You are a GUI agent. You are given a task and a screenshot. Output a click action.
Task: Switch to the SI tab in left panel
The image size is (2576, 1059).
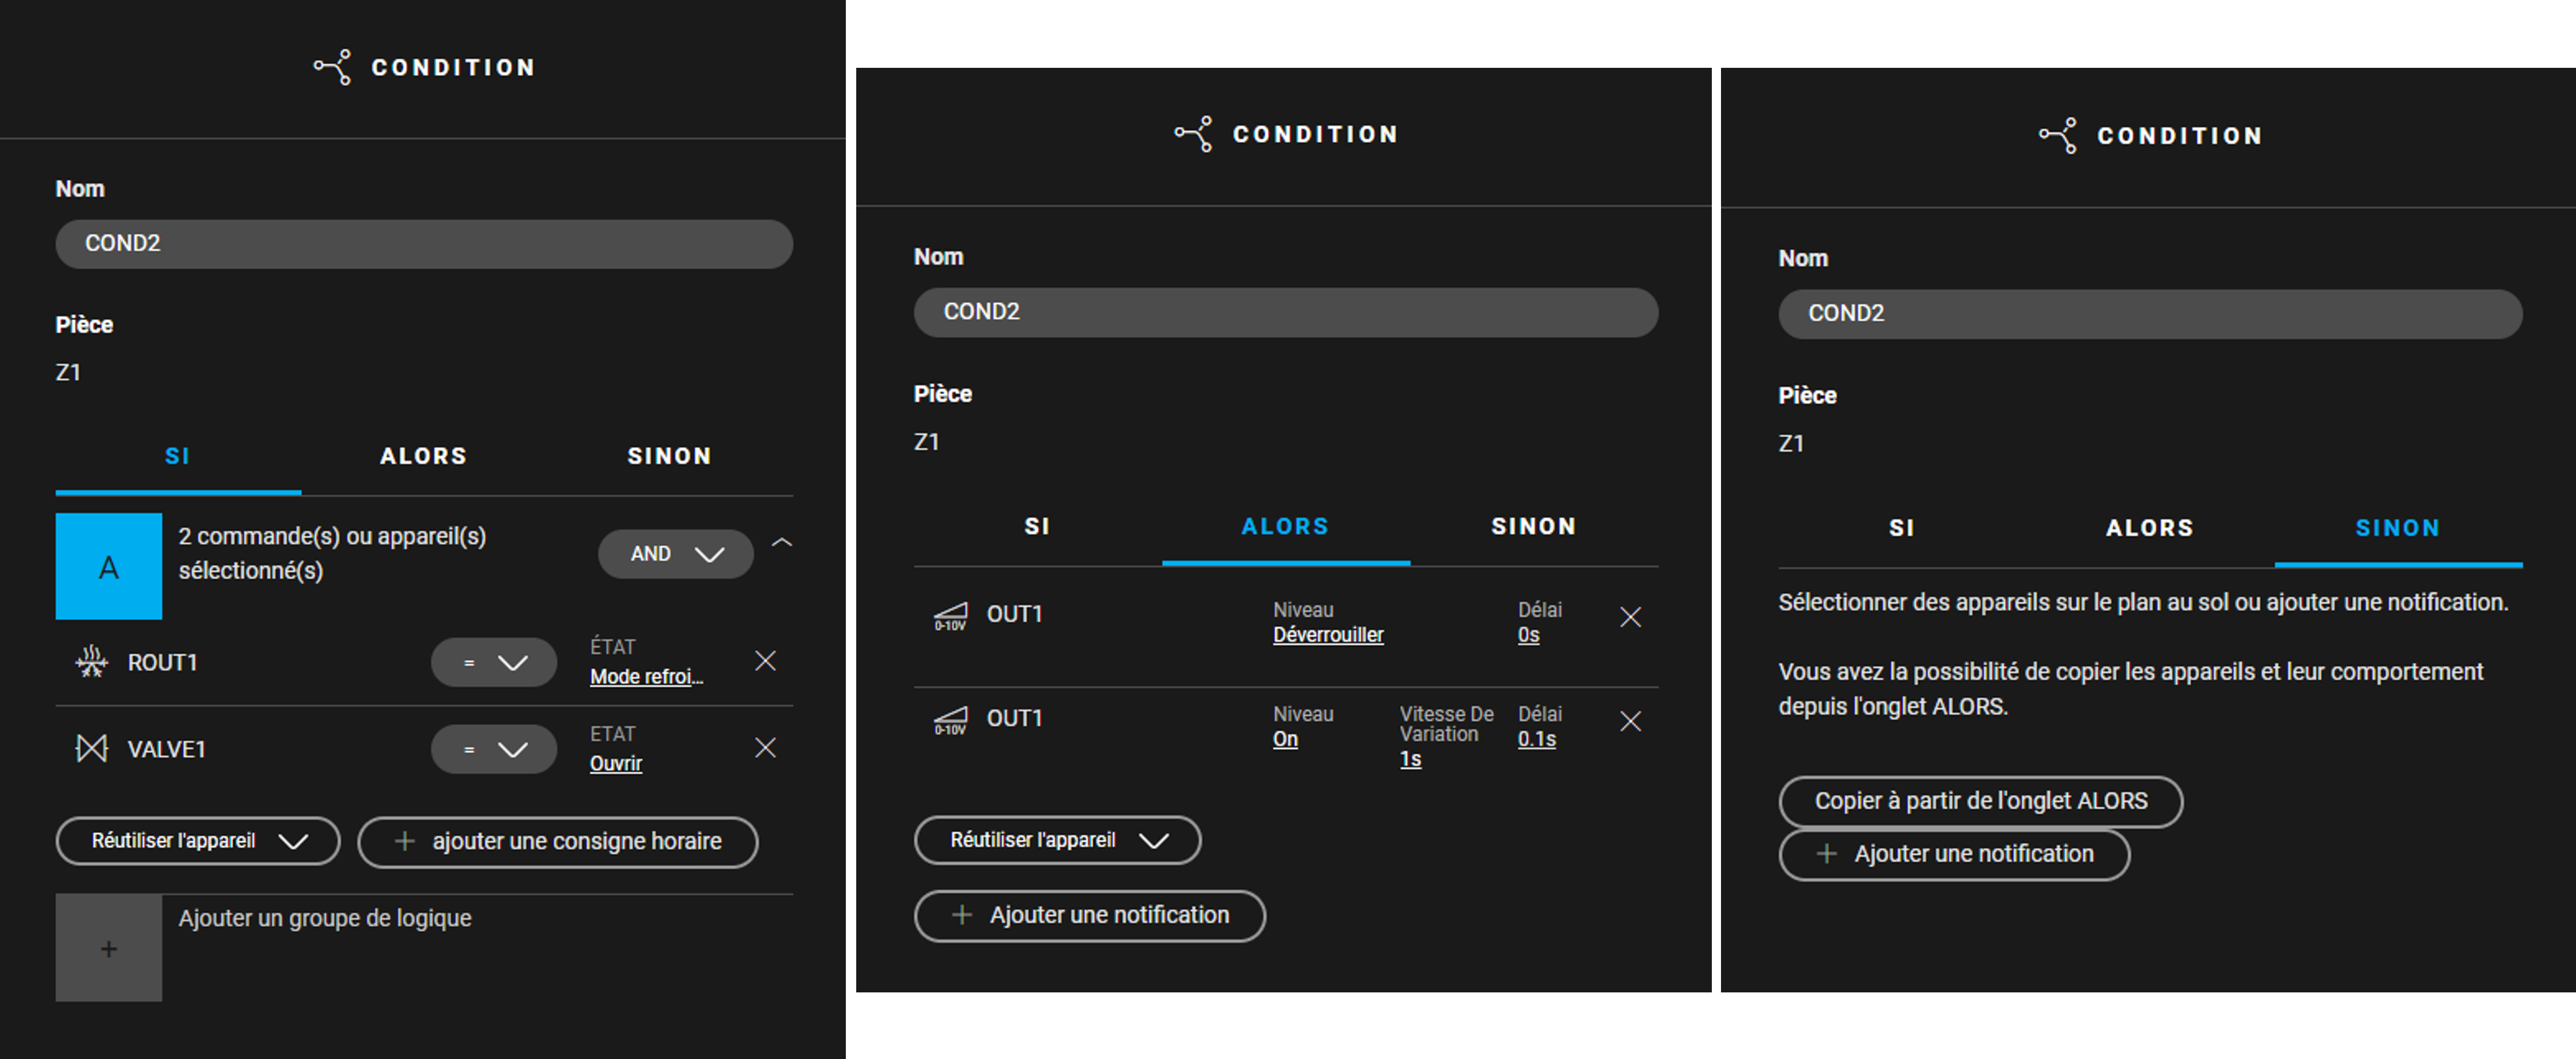coord(178,456)
